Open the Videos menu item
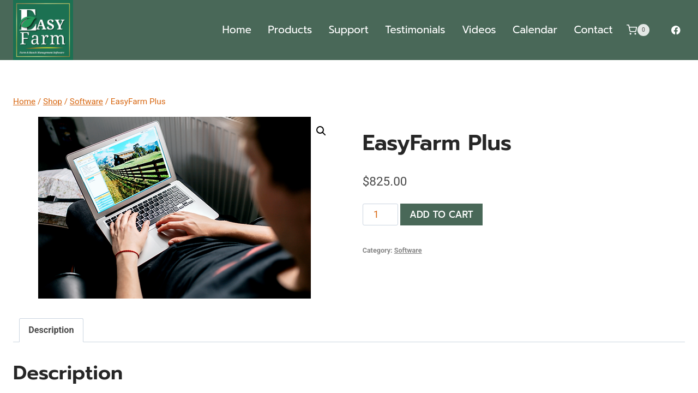The image size is (698, 393). point(479,30)
